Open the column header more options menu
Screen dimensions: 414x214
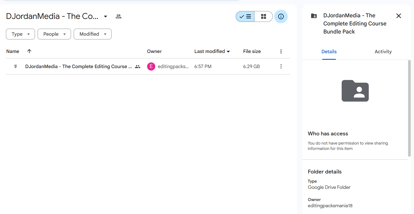pyautogui.click(x=281, y=51)
